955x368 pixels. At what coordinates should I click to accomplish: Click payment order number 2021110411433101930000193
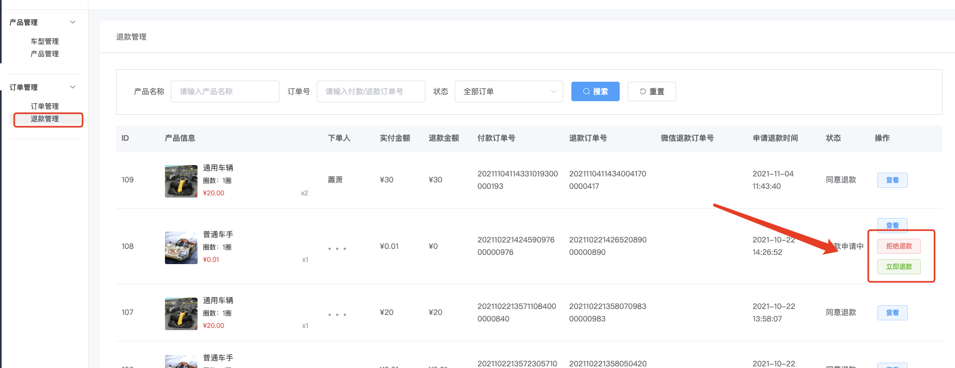tap(518, 180)
